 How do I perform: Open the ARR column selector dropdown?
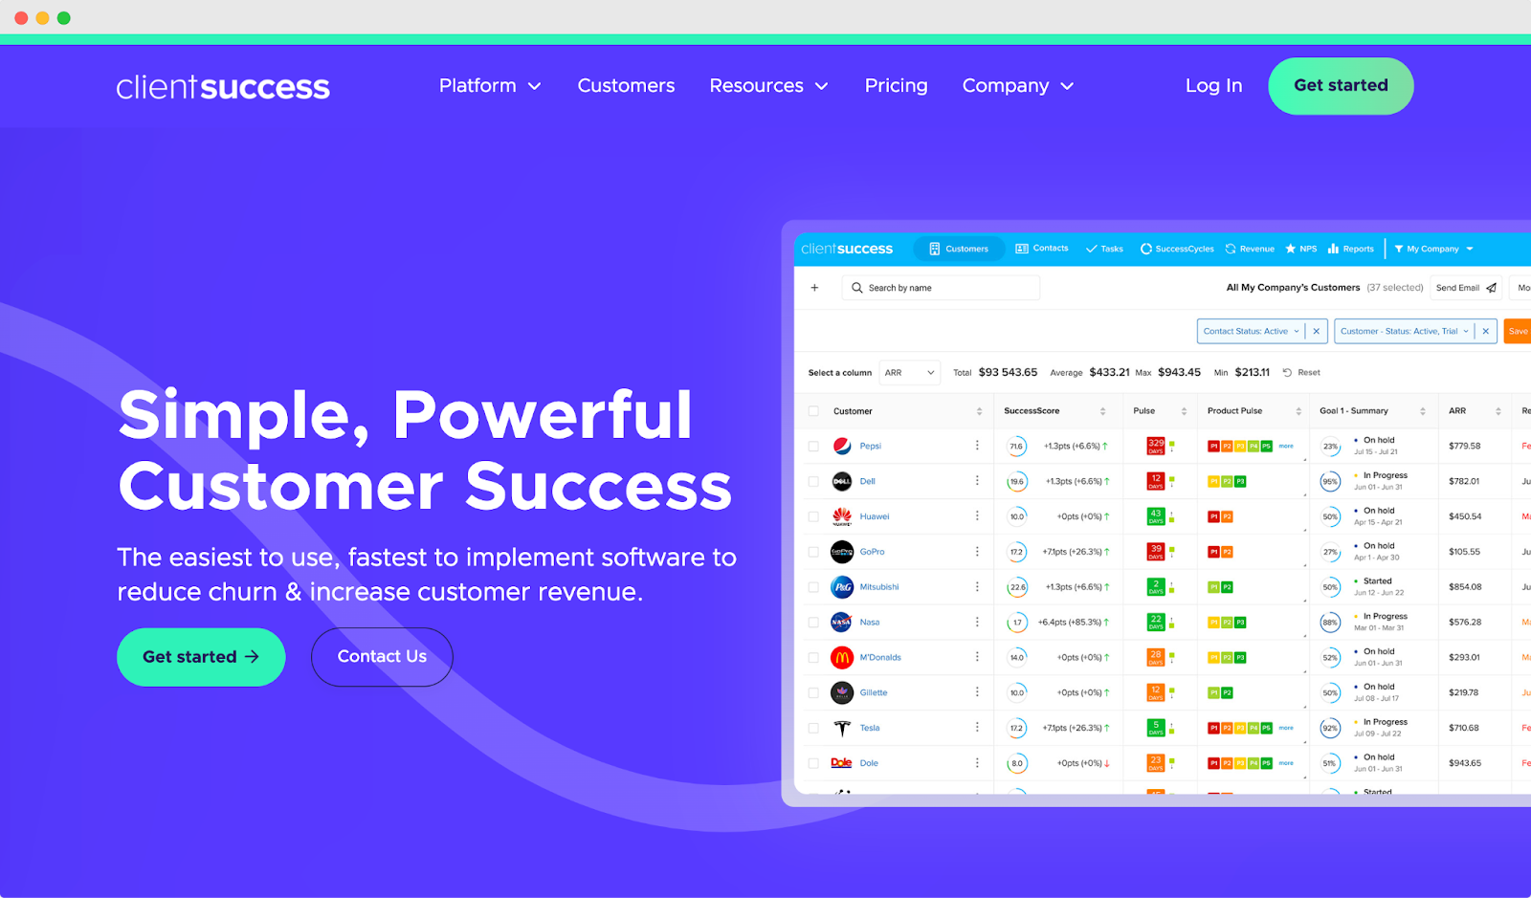tap(909, 373)
